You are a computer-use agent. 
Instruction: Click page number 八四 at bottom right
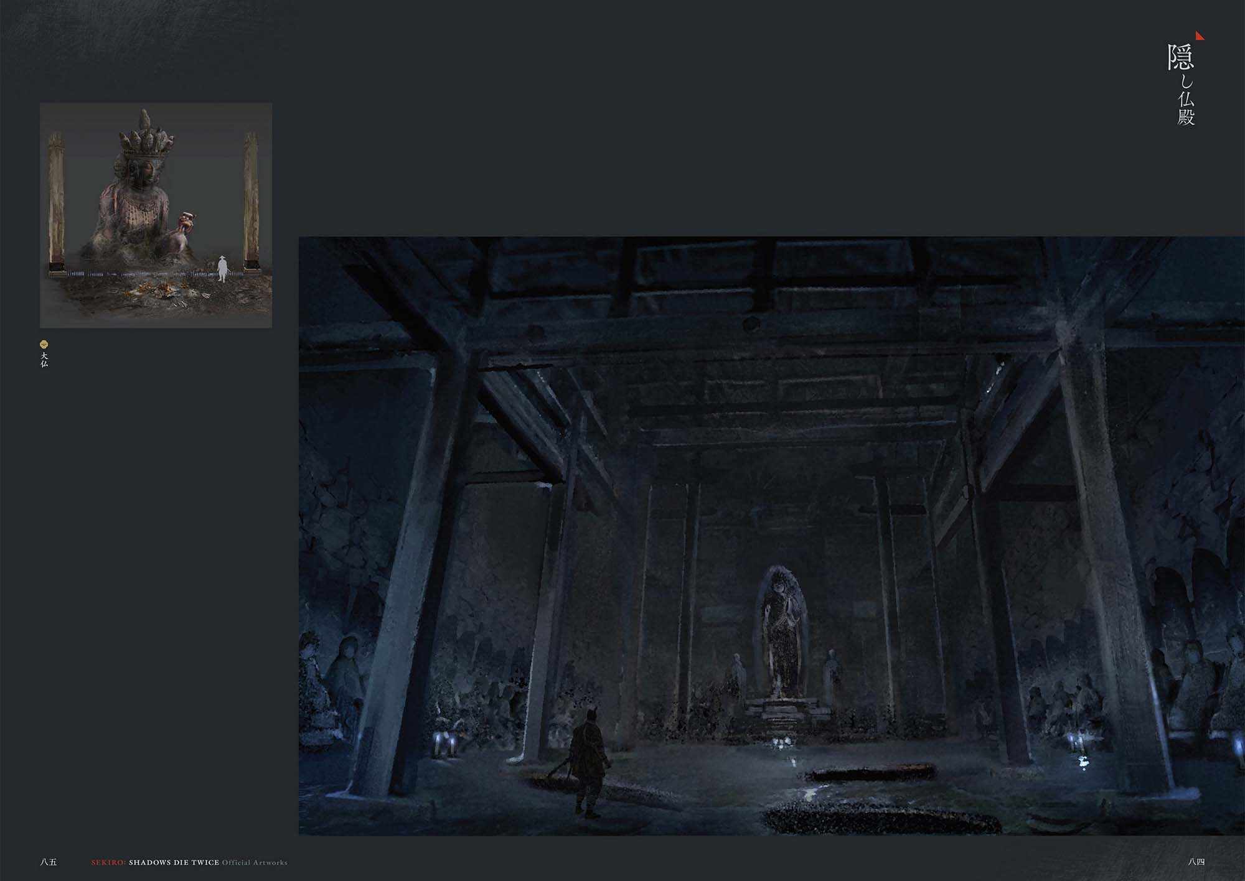1196,862
